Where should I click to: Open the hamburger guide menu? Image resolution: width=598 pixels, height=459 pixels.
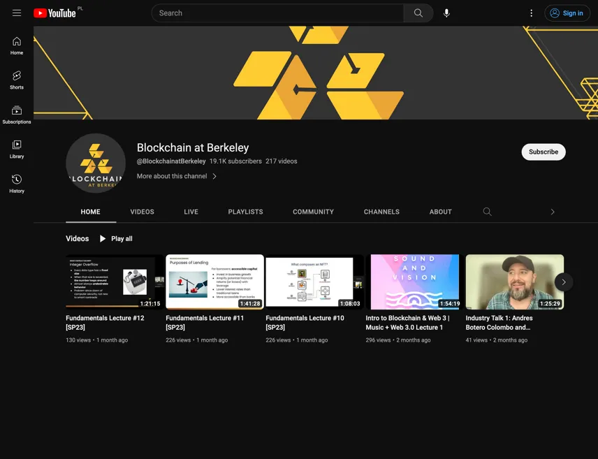pos(16,13)
